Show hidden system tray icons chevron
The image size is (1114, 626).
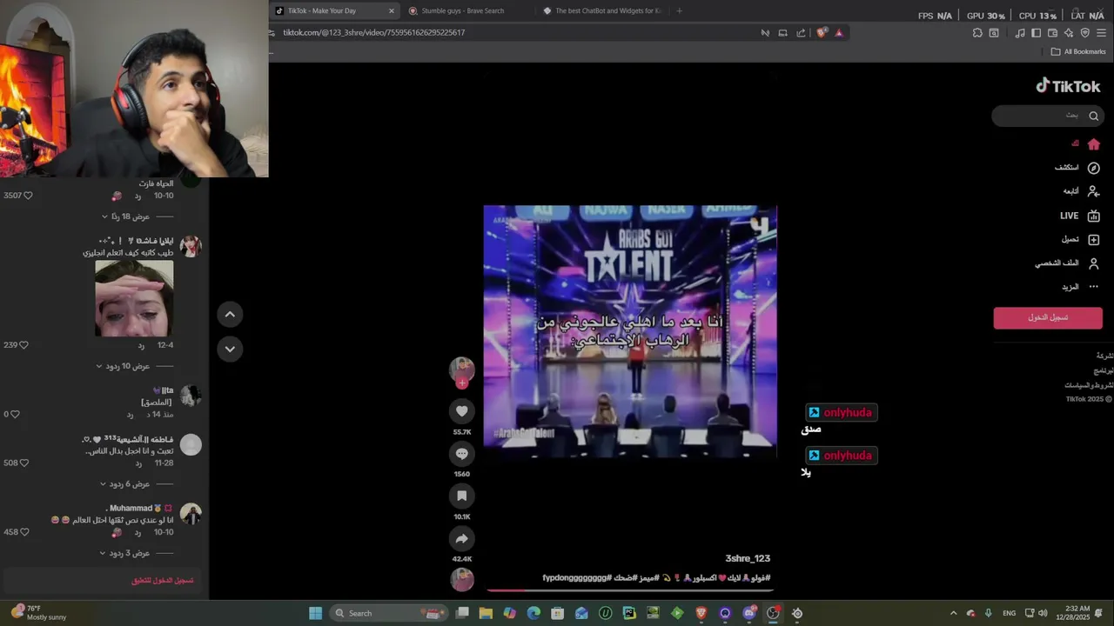pos(953,613)
